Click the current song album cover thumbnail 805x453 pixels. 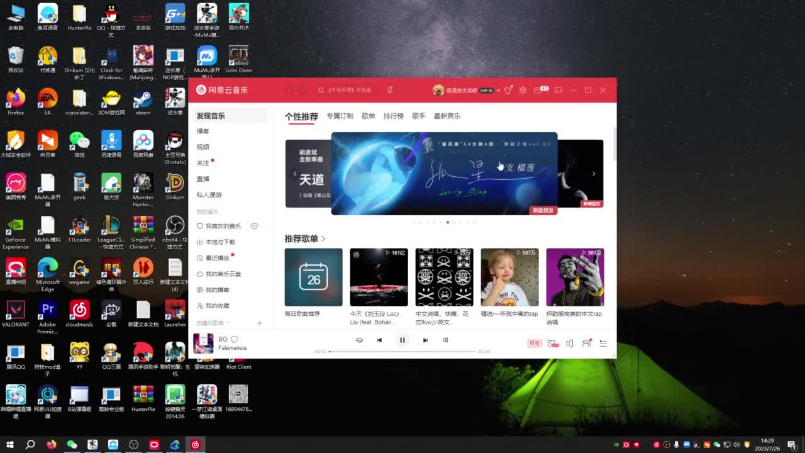click(203, 343)
